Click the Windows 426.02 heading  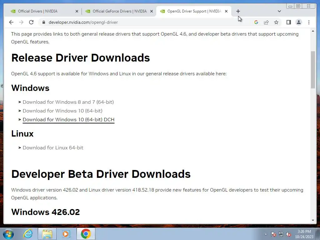46,212
